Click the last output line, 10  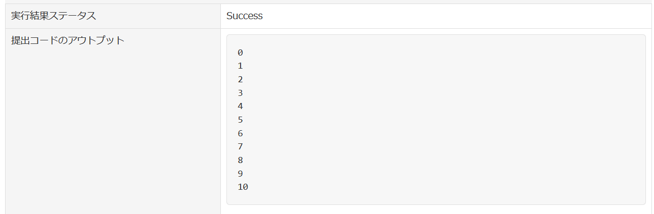[243, 187]
